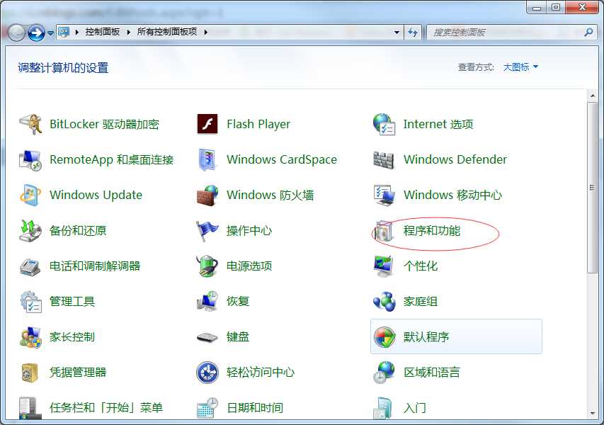The width and height of the screenshot is (604, 425).
Task: Open the 家庭组 spheres icon
Action: pos(384,301)
